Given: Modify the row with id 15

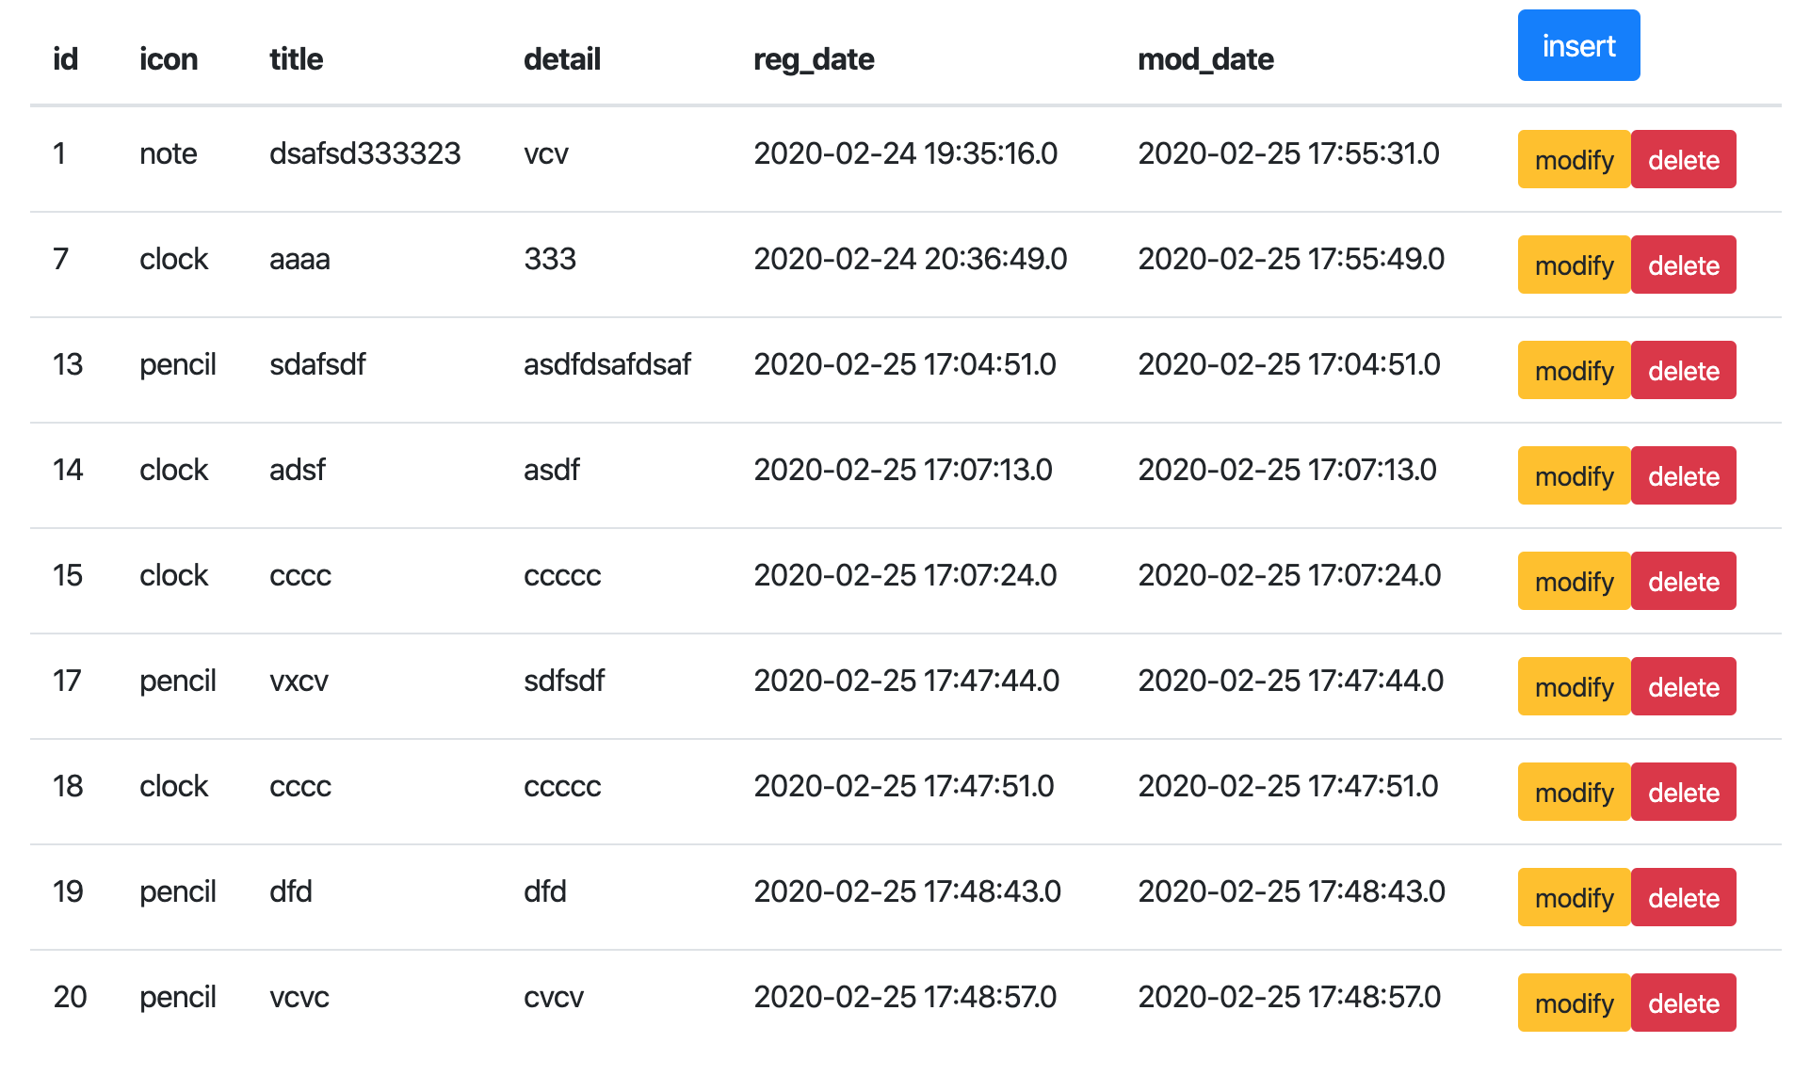Looking at the screenshot, I should point(1573,582).
